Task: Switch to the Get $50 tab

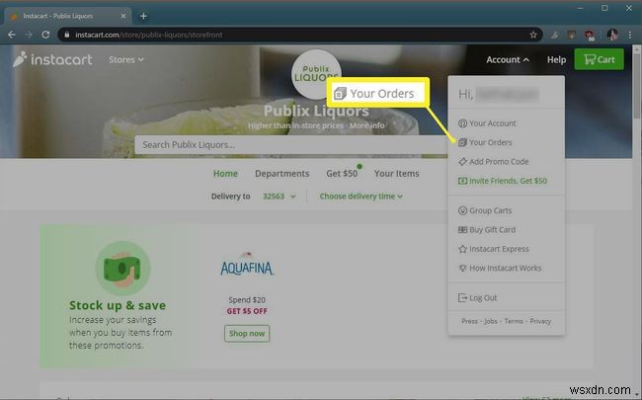Action: [x=342, y=174]
